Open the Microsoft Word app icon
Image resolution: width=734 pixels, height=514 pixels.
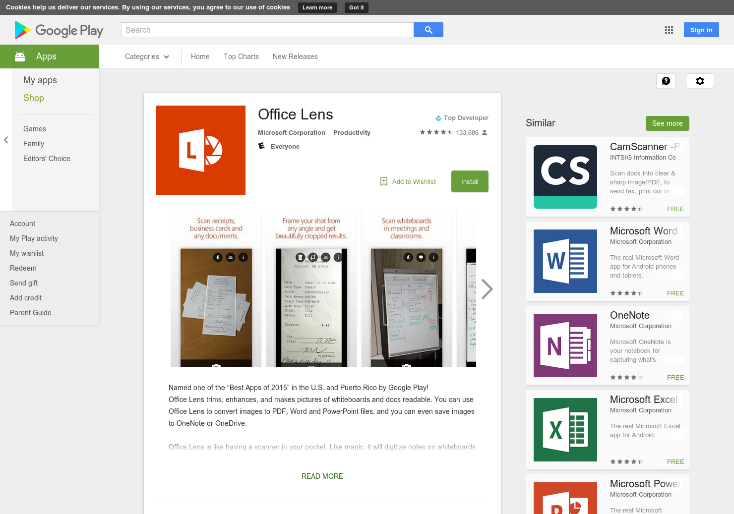click(565, 261)
